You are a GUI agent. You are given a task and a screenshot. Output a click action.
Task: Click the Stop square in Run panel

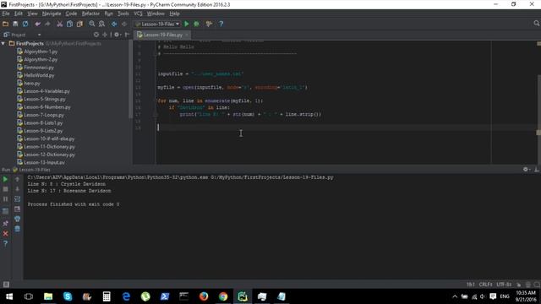6,189
